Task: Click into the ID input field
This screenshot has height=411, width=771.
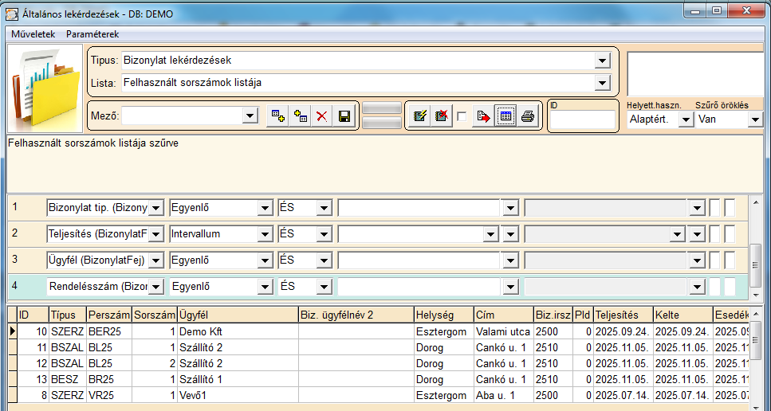Action: (582, 120)
